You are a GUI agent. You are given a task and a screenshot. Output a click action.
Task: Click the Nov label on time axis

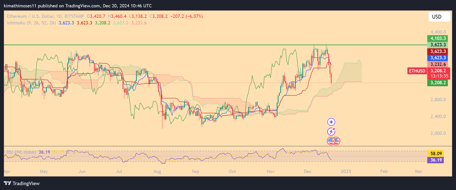271,171
